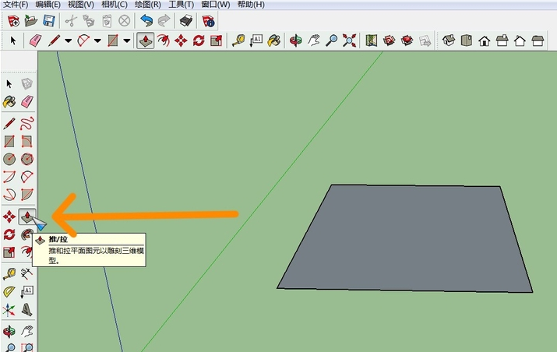Select the Freehand squiggle tool in the left palette
Screen dimensions: 557x352
(x=27, y=124)
